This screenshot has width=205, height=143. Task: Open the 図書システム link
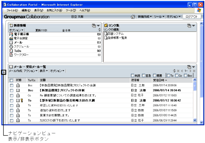[x=115, y=34]
